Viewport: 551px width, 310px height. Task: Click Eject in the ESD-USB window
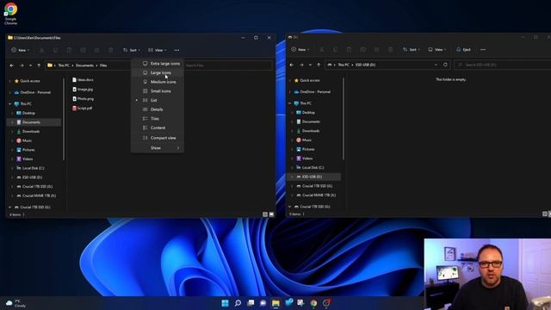pyautogui.click(x=463, y=50)
